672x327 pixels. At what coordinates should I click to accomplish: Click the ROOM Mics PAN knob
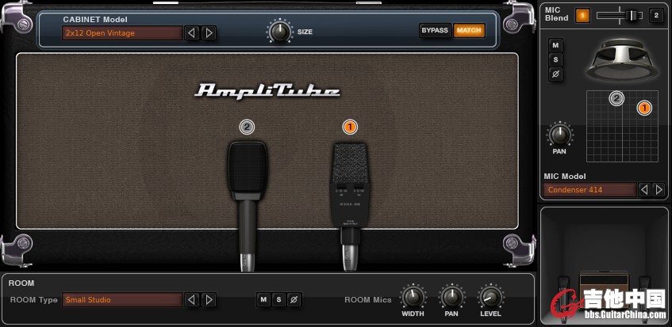tap(451, 297)
